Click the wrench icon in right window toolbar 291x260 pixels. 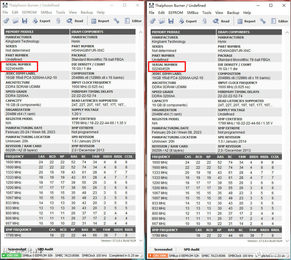[x=263, y=21]
